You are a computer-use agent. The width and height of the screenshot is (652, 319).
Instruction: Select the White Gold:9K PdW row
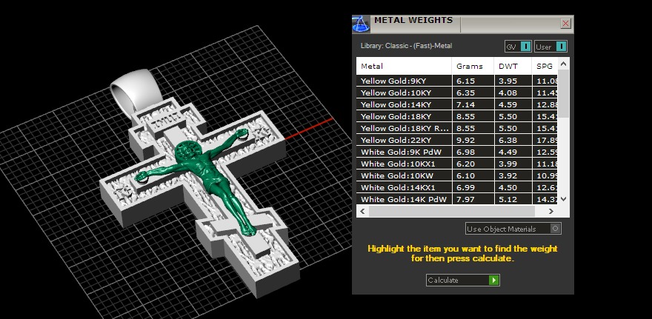457,152
